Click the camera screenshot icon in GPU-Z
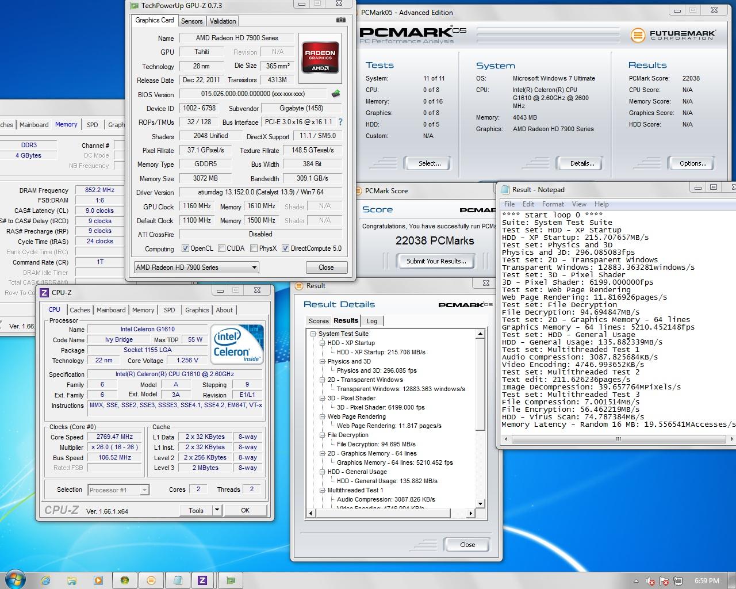The width and height of the screenshot is (736, 589). click(x=341, y=20)
